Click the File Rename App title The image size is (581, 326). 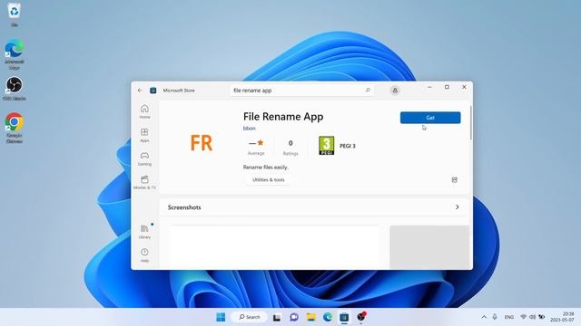coord(283,117)
